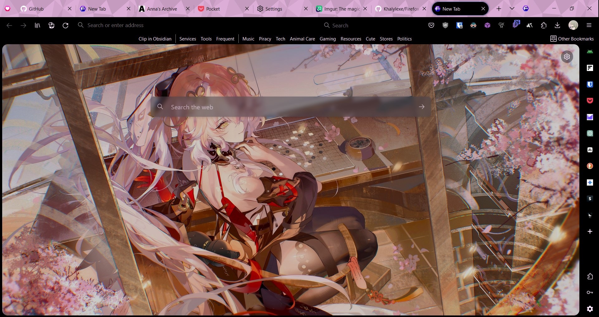
Task: Switch to the Anna's Archive tab
Action: tap(164, 9)
